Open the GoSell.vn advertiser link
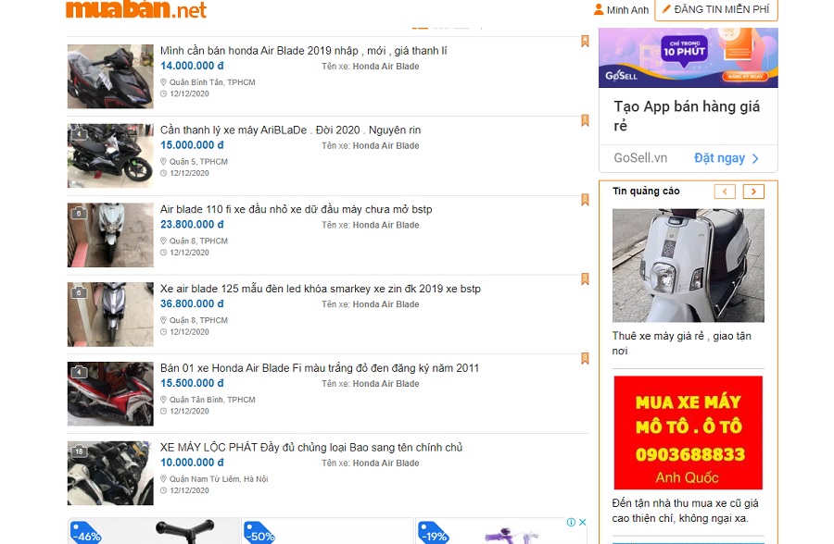The width and height of the screenshot is (834, 544). tap(640, 158)
